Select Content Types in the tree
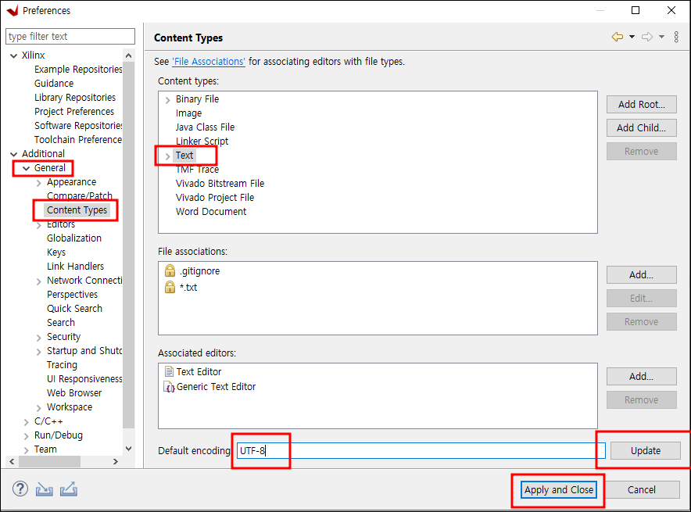 [77, 210]
